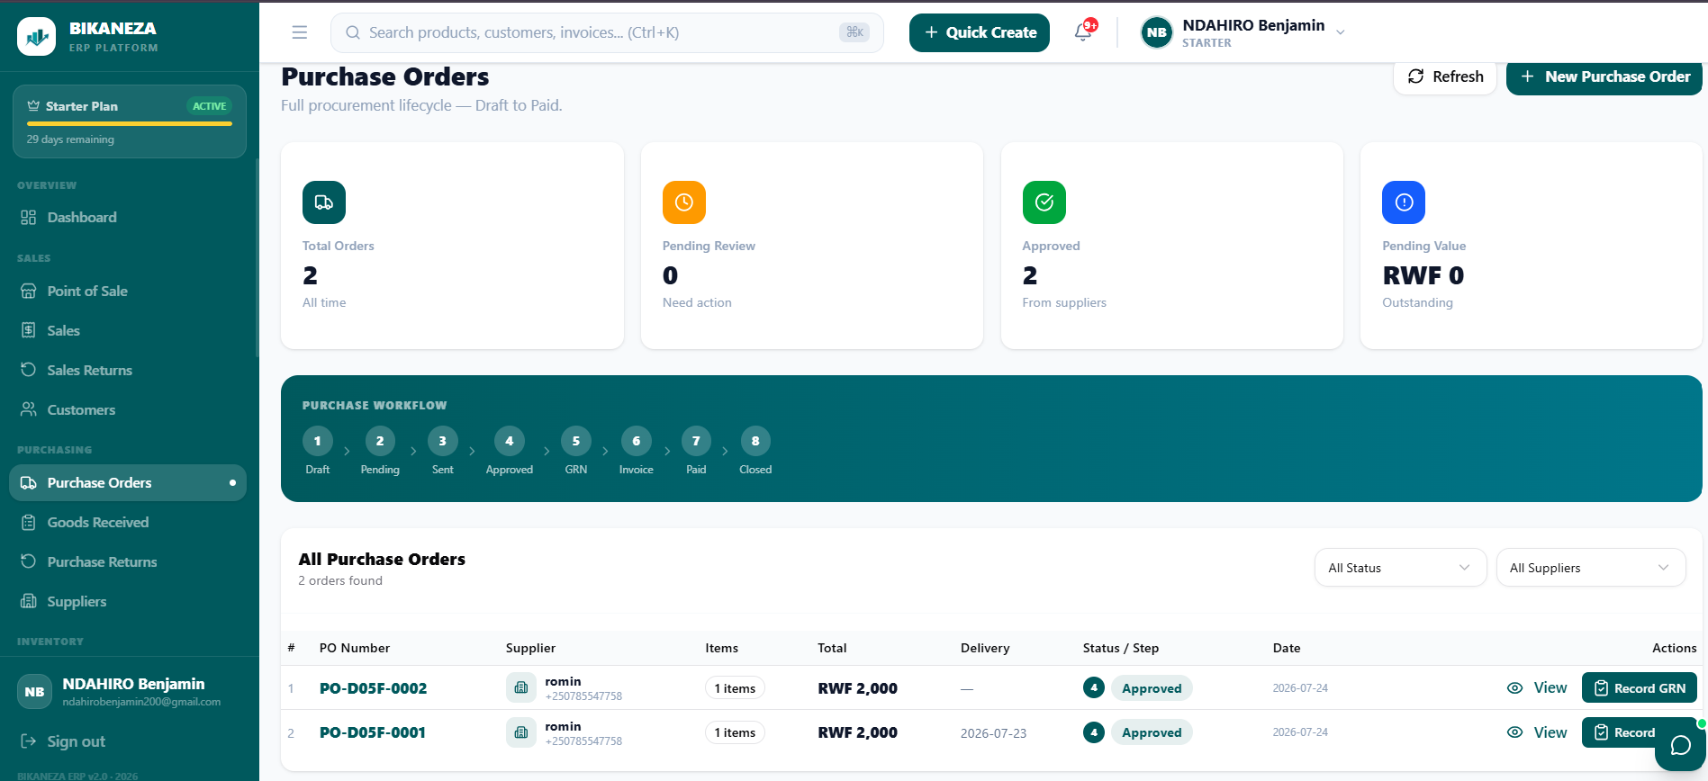This screenshot has width=1708, height=781.
Task: Record GRN for PO-D05F-0002
Action: pos(1640,688)
